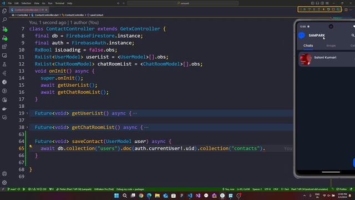Open the Testing flask view
The height and width of the screenshot is (200, 355).
pyautogui.click(x=4, y=64)
